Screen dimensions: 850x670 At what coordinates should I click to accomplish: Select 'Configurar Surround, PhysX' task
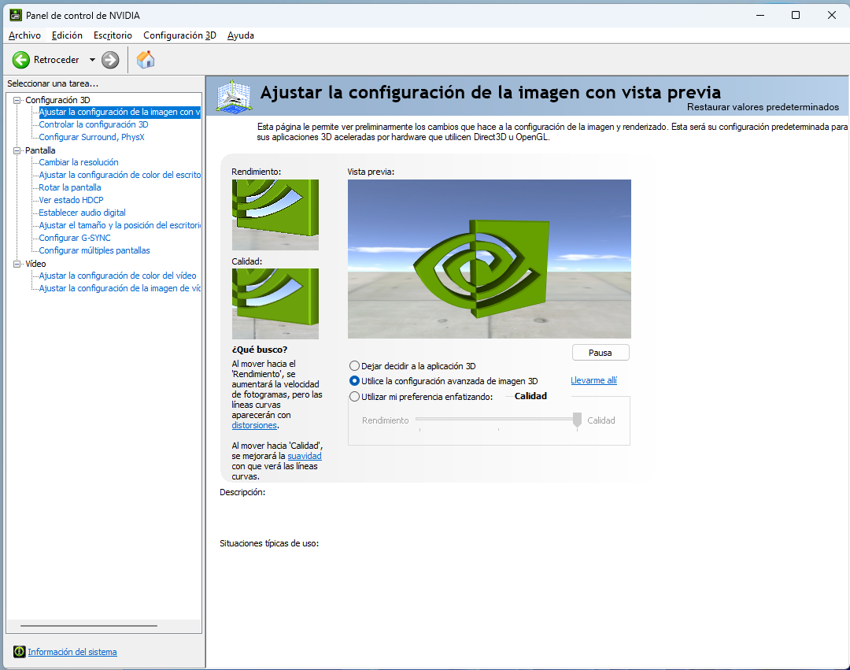click(x=91, y=137)
